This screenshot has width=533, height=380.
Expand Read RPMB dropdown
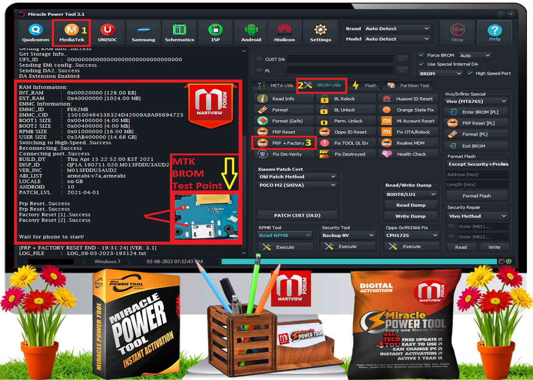(x=285, y=235)
